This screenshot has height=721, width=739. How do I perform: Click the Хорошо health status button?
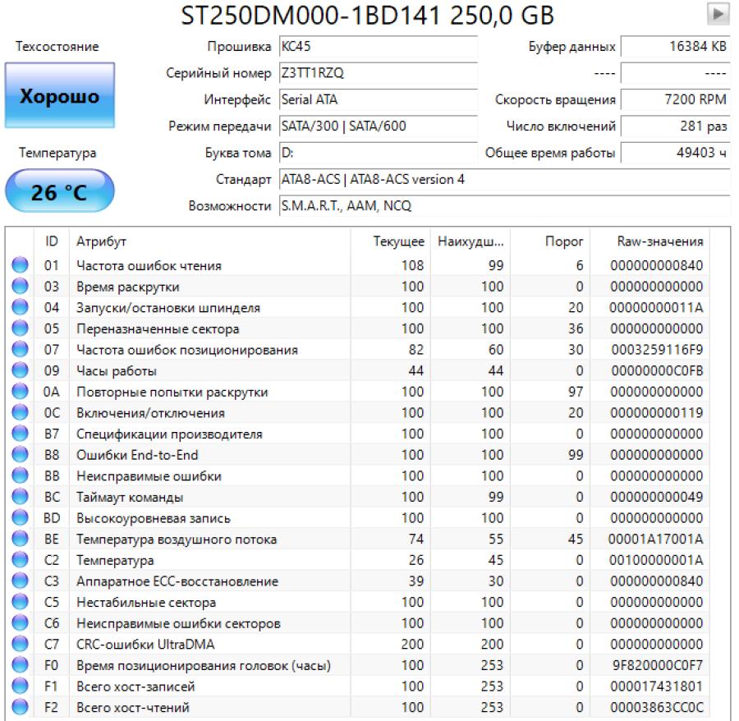58,98
